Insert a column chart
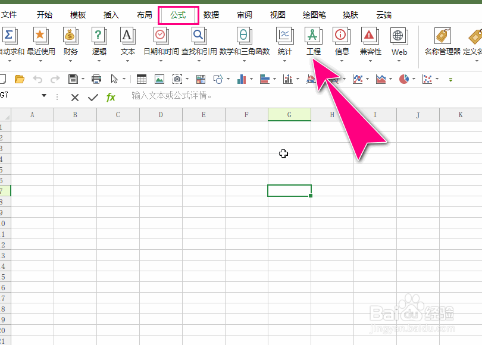482x345 pixels. click(242, 79)
